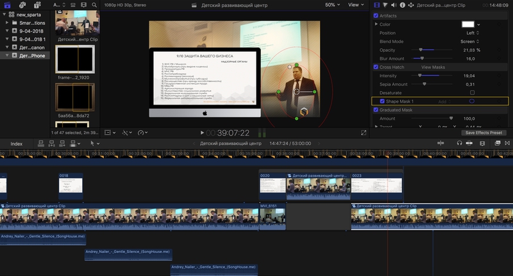Open the Info inspector icon

pos(402,5)
